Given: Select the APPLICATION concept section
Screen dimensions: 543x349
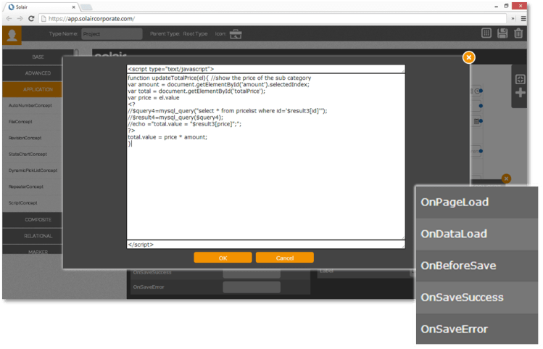Looking at the screenshot, I should point(33,89).
